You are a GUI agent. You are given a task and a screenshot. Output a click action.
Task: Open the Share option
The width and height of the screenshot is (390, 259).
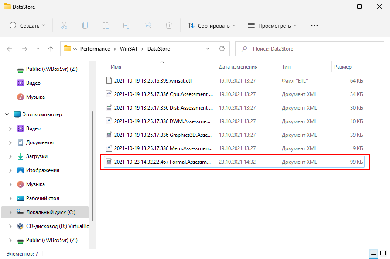(x=148, y=26)
